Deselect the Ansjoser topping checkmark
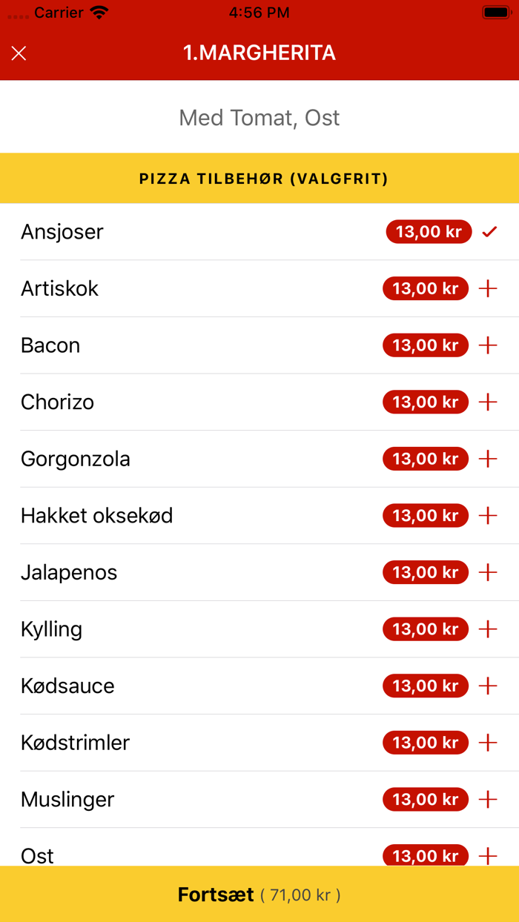 [489, 231]
